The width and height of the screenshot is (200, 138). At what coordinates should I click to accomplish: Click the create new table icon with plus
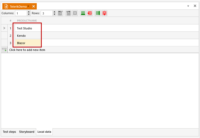(68, 13)
